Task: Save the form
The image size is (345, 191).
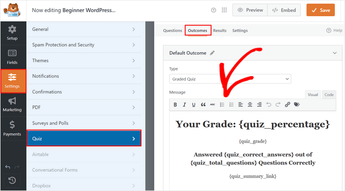Action: pos(321,10)
